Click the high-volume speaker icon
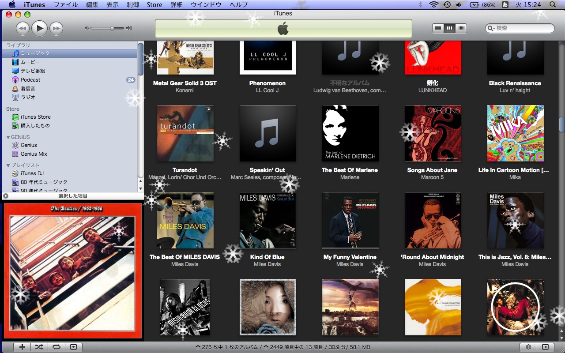This screenshot has height=353, width=565. click(x=129, y=28)
